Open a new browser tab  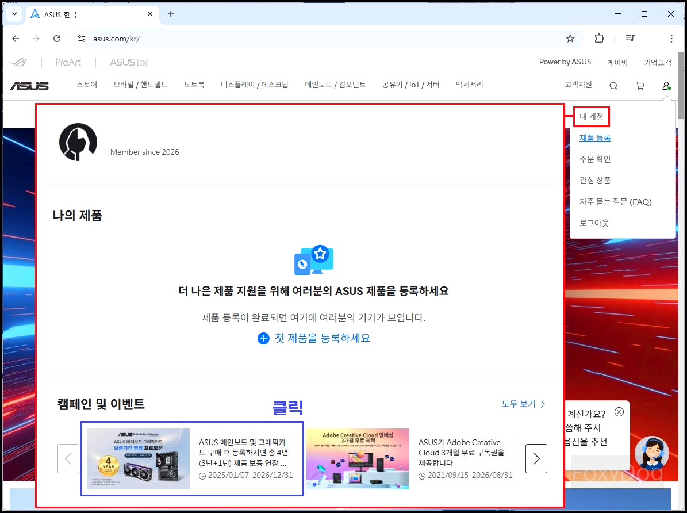(171, 14)
